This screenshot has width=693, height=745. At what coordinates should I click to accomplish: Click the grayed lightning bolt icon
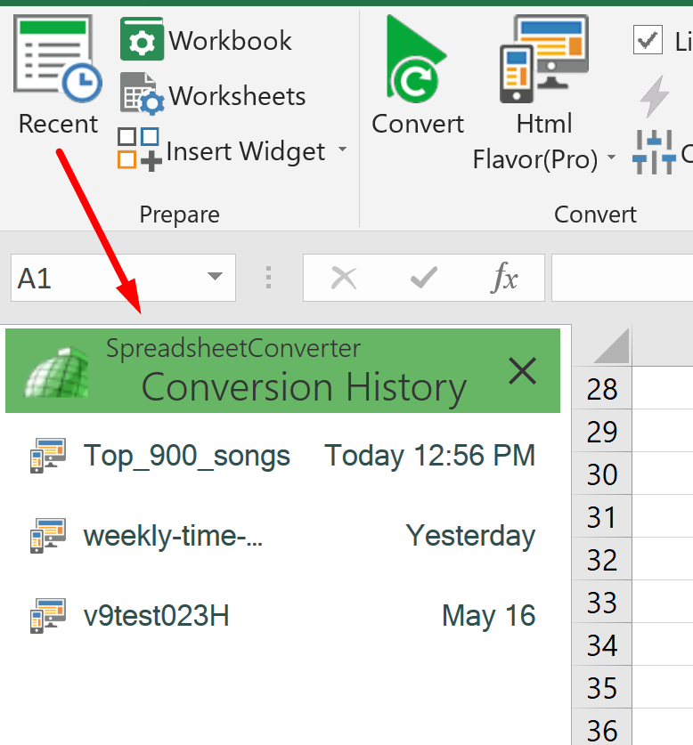655,98
